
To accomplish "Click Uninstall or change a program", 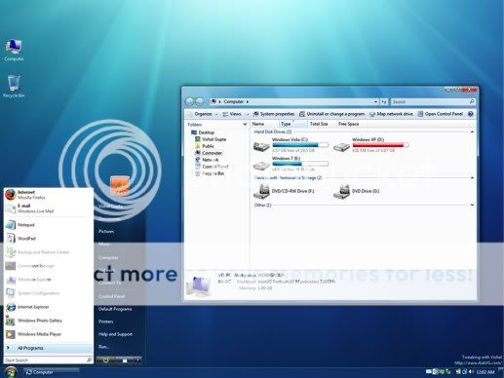I will [331, 114].
